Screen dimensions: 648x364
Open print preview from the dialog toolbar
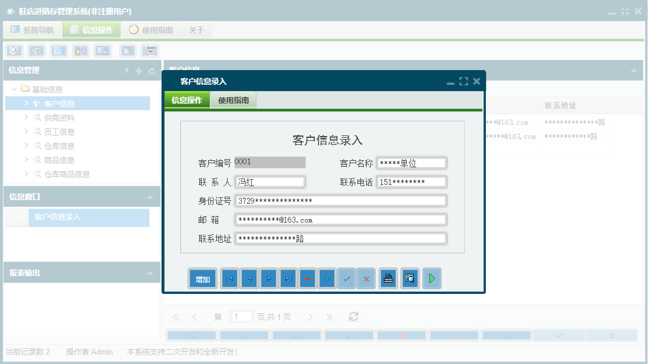410,278
